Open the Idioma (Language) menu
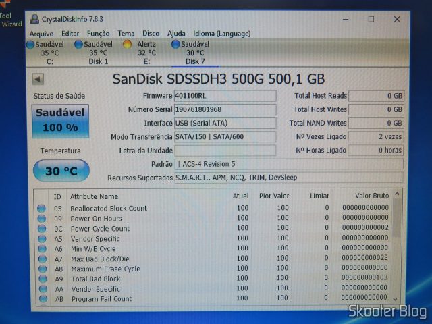 pos(222,34)
